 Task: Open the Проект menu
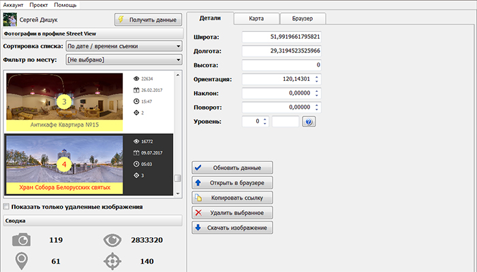tap(40, 5)
